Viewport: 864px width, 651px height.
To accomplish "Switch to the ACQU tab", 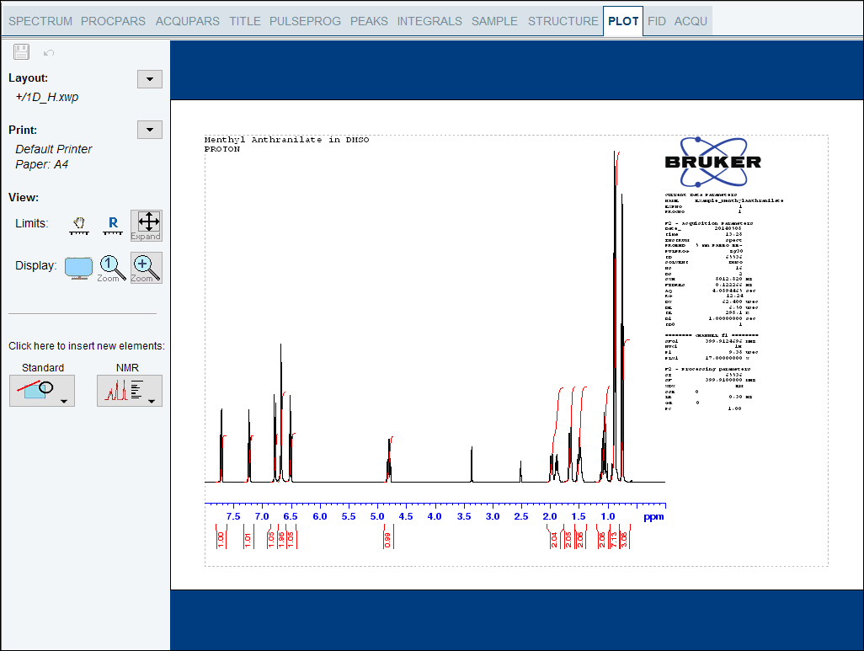I will coord(691,21).
